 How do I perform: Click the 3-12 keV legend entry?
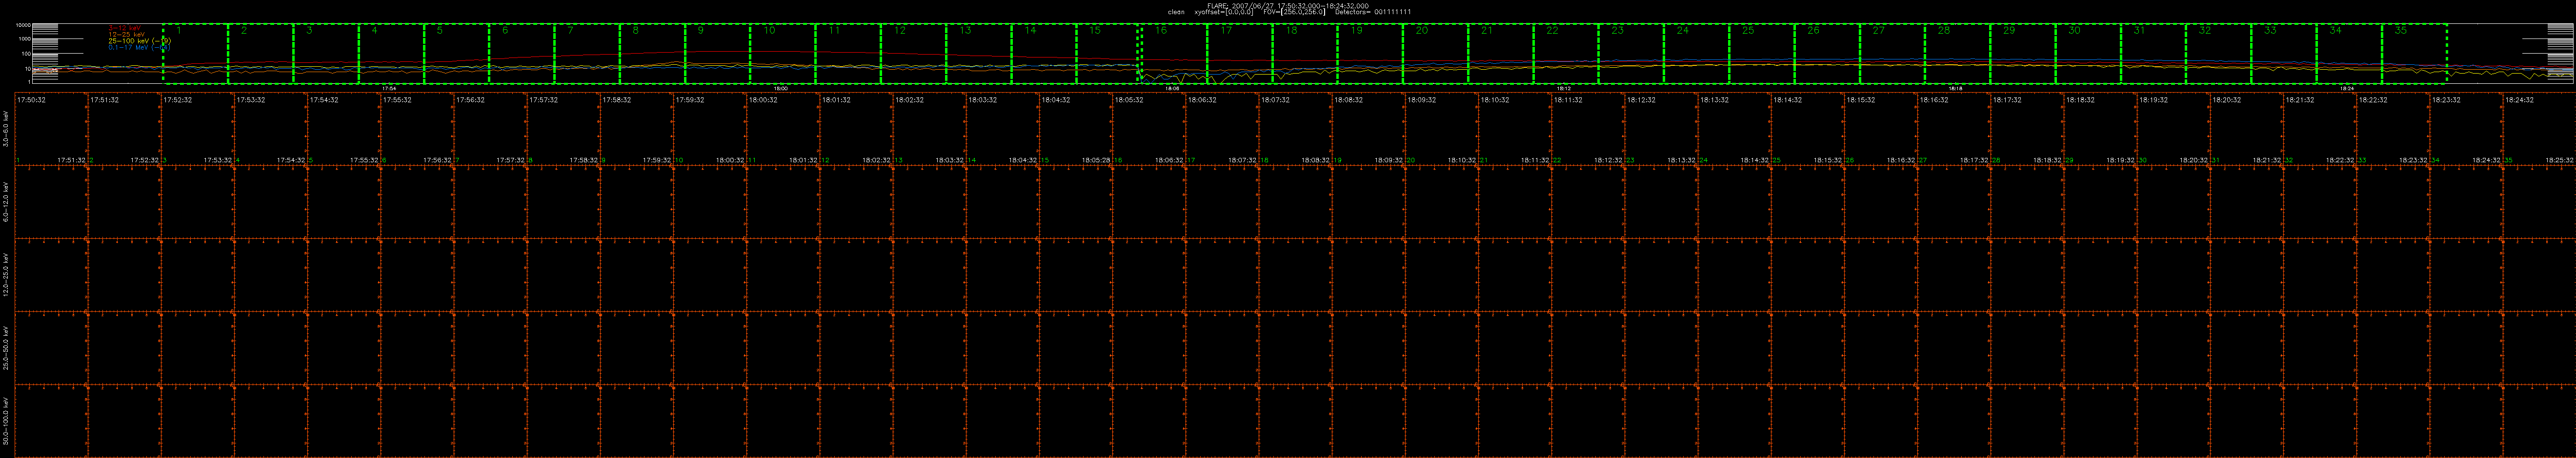tap(126, 28)
